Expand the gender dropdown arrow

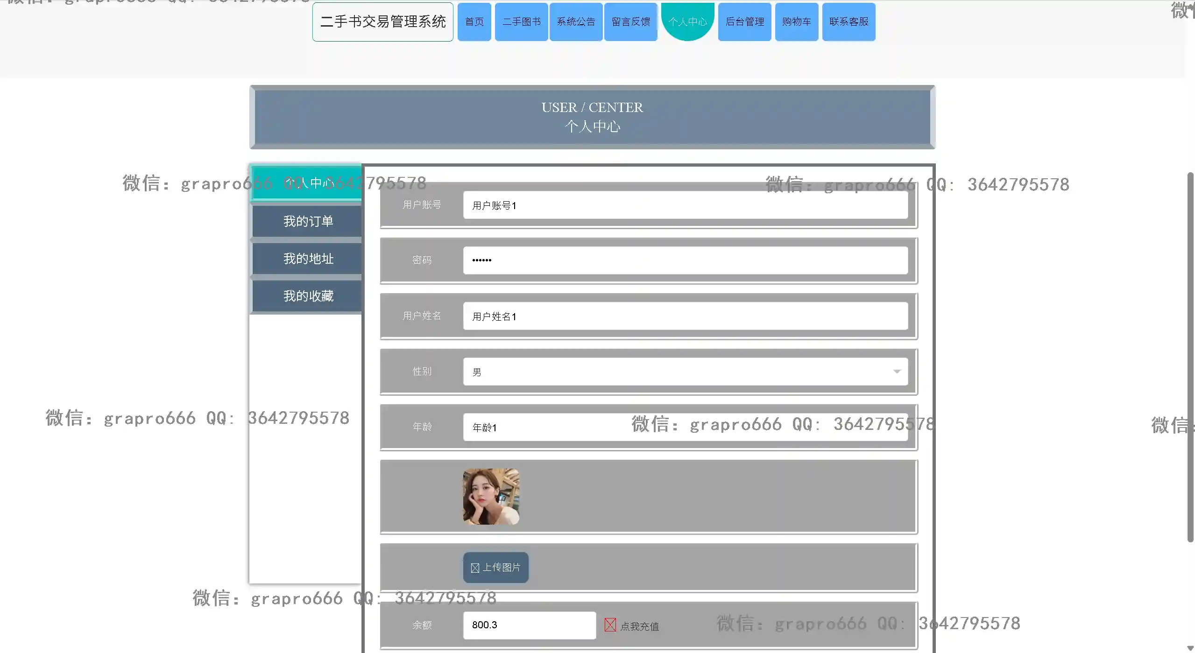pyautogui.click(x=897, y=372)
